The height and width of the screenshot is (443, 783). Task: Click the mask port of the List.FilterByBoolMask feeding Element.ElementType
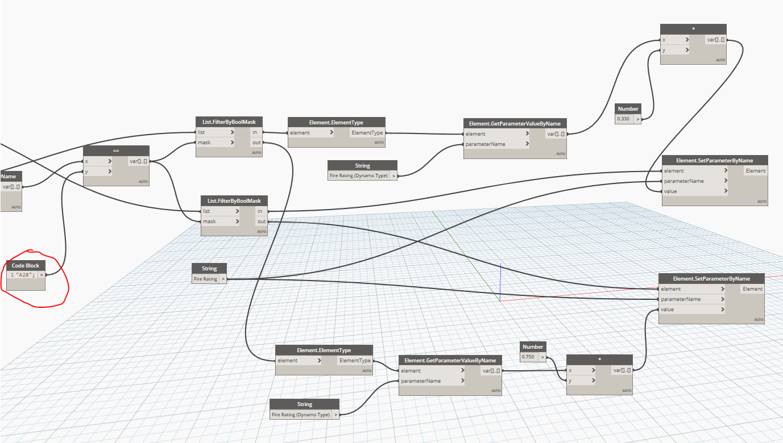tap(214, 143)
